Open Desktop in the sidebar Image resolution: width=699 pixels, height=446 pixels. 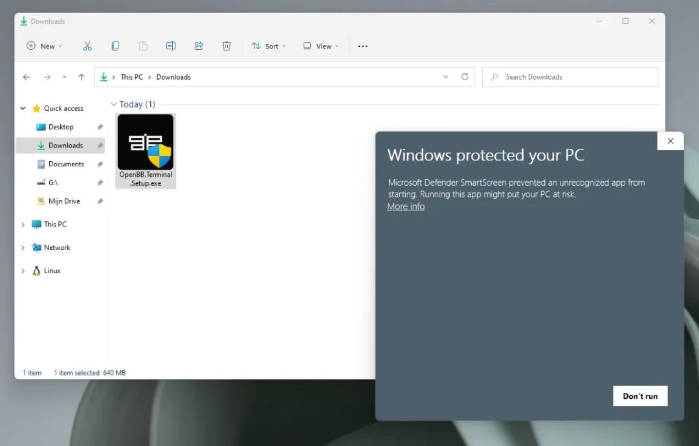click(61, 127)
